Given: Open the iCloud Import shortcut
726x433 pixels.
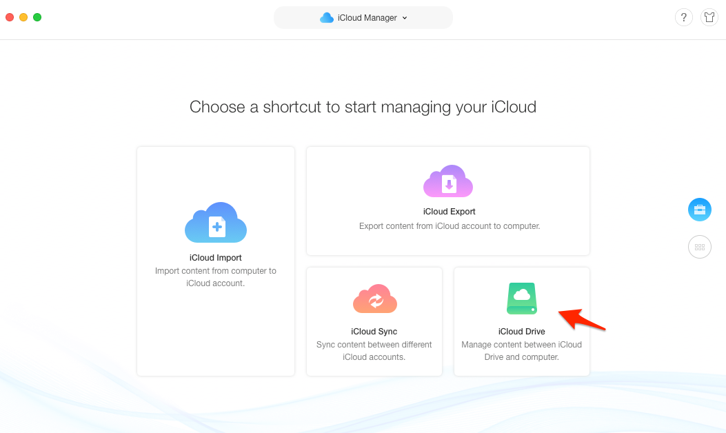Looking at the screenshot, I should [x=215, y=262].
